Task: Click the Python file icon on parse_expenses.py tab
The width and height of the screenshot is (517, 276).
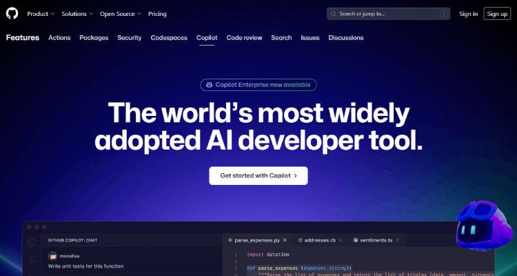Action: click(230, 240)
